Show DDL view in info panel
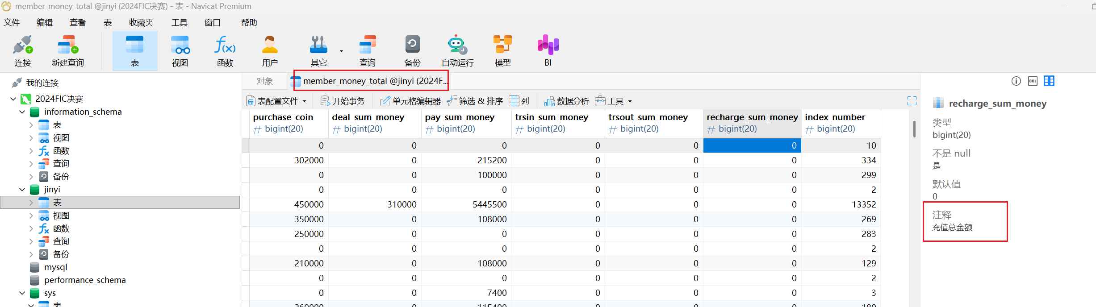 click(x=1033, y=81)
